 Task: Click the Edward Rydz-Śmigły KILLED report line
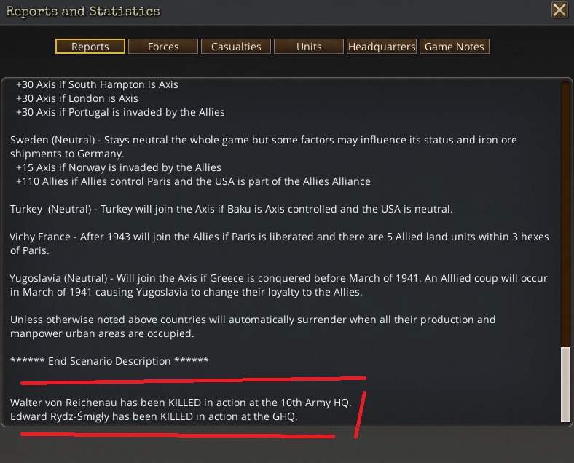click(154, 416)
